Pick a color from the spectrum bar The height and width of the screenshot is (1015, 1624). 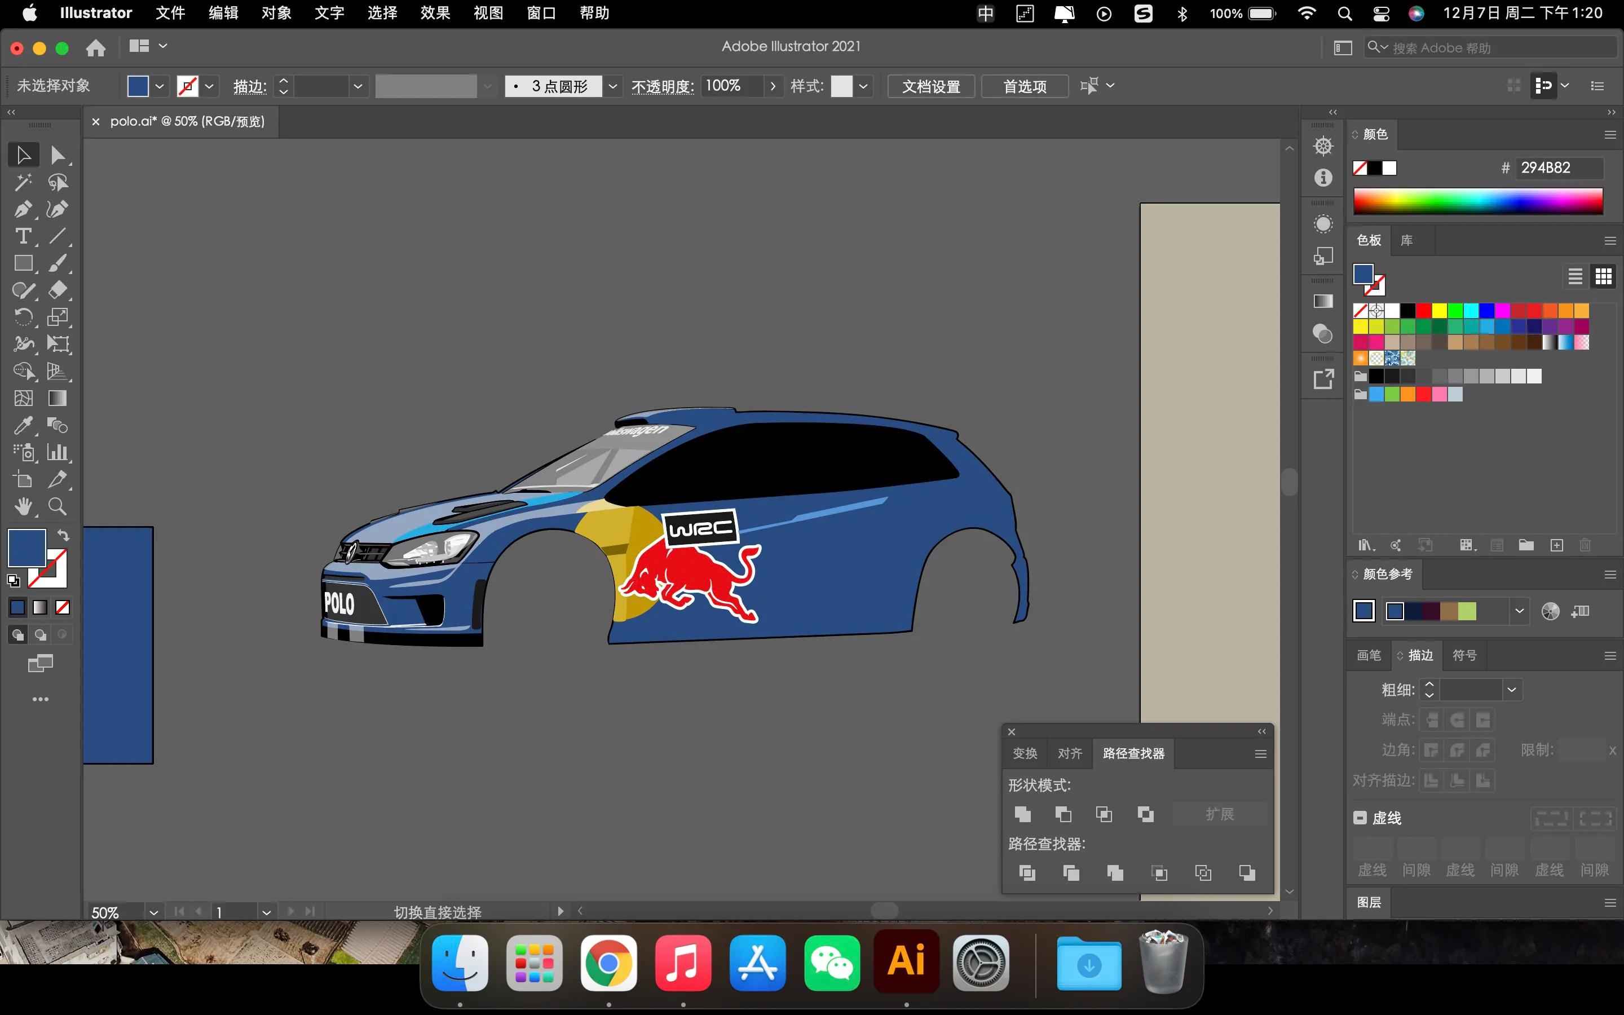point(1478,201)
